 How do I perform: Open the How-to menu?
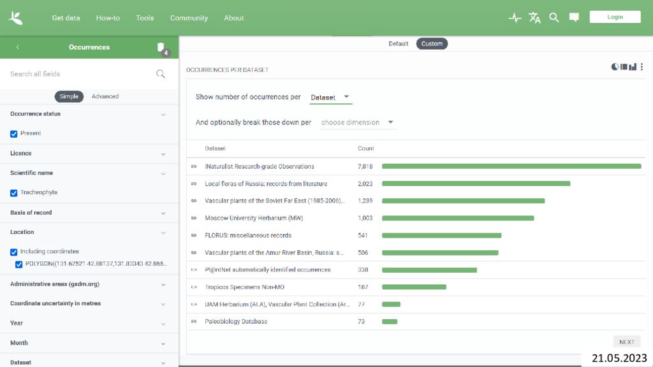(x=108, y=18)
